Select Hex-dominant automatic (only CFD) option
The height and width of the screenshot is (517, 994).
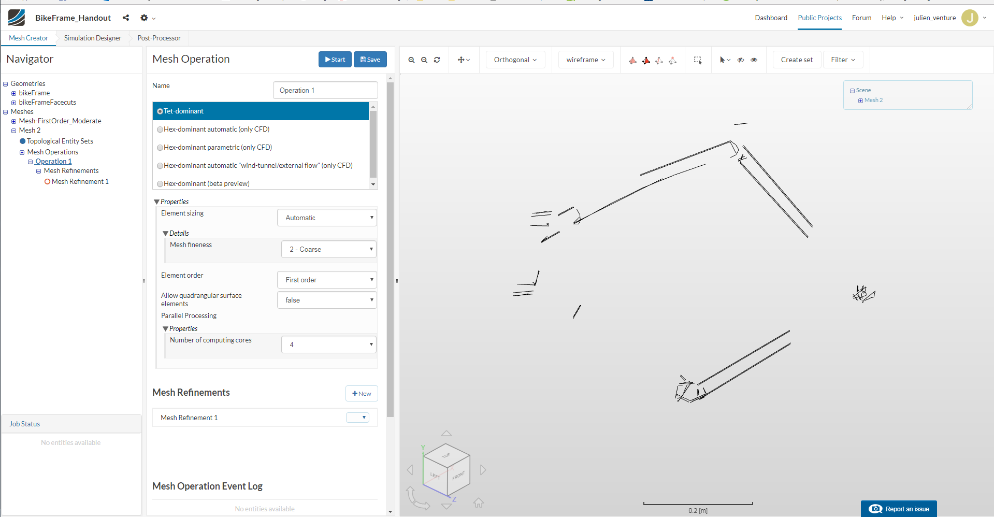coord(261,130)
